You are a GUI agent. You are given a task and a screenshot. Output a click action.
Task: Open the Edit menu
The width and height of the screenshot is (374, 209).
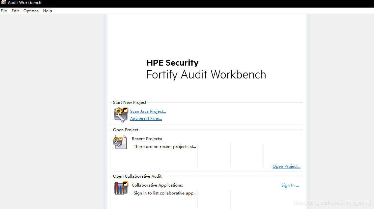click(x=15, y=11)
